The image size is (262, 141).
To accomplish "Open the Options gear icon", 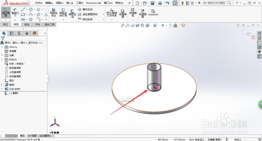I will point(192,3).
